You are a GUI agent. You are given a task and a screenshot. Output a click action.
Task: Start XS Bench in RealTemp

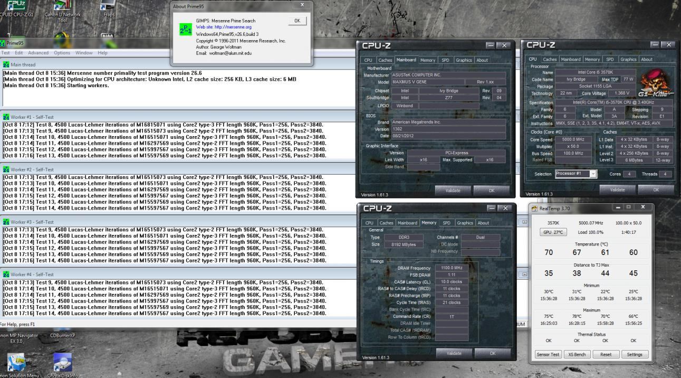point(577,355)
